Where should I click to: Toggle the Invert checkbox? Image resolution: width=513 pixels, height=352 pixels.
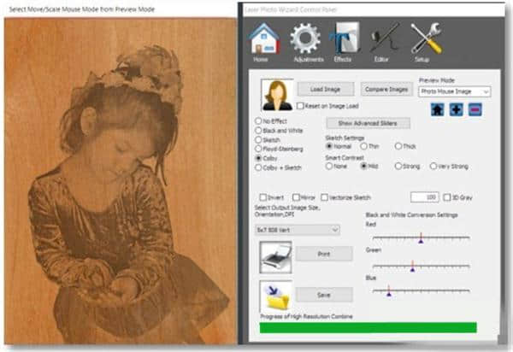pyautogui.click(x=262, y=197)
